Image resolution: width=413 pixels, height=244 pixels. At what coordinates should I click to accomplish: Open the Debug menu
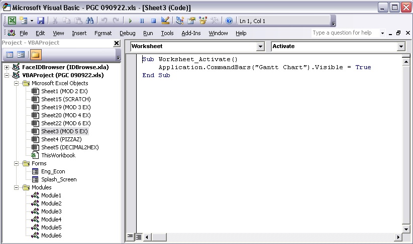(128, 33)
